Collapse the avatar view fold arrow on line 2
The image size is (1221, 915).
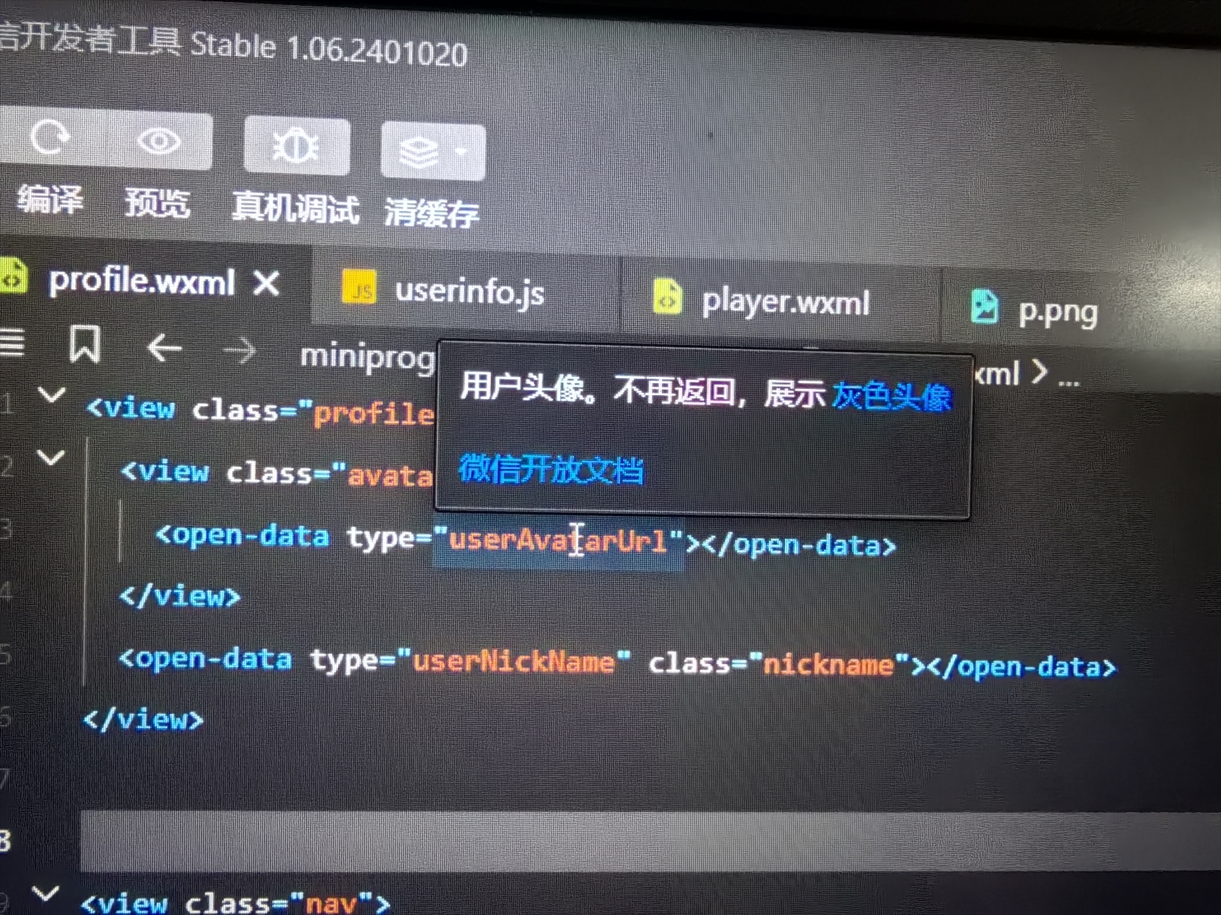[x=50, y=457]
